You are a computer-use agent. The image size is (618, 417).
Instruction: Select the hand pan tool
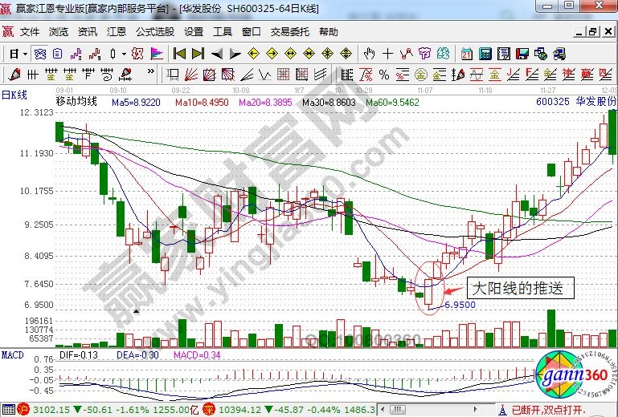point(370,54)
